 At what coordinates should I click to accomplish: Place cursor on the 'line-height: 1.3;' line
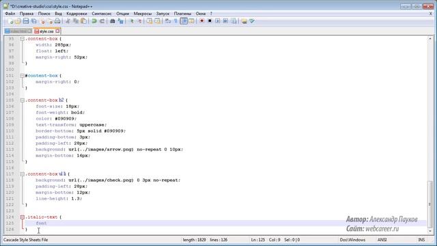pyautogui.click(x=59, y=199)
